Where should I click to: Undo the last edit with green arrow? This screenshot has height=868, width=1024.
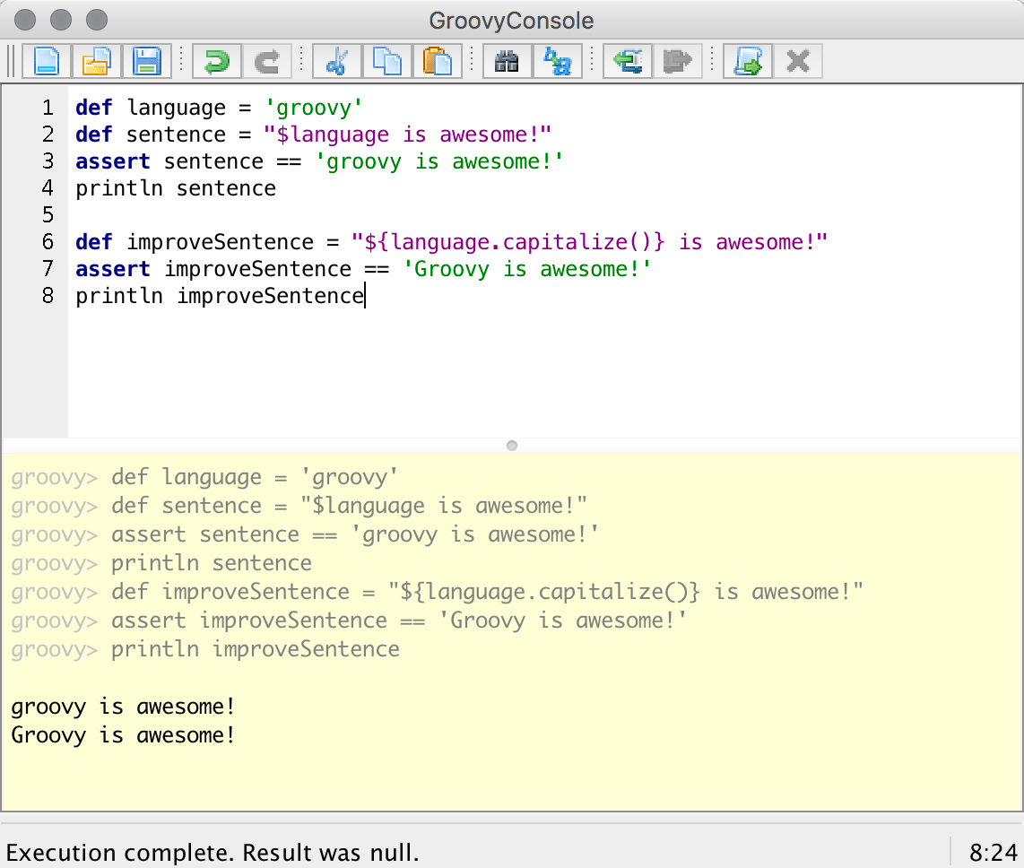217,61
